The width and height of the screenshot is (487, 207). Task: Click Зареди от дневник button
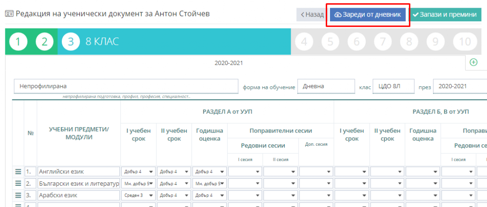pyautogui.click(x=368, y=15)
